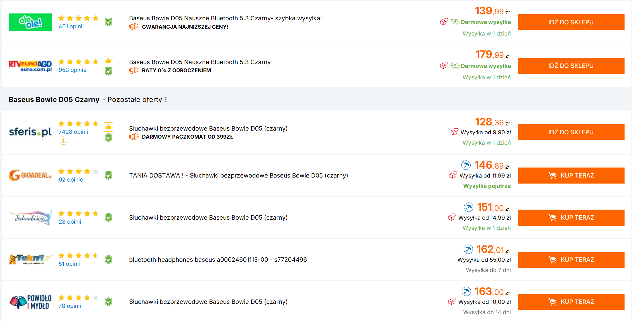The image size is (632, 321).
Task: Click the number 1 medal badge under sferis.pl opinions
Action: [63, 141]
